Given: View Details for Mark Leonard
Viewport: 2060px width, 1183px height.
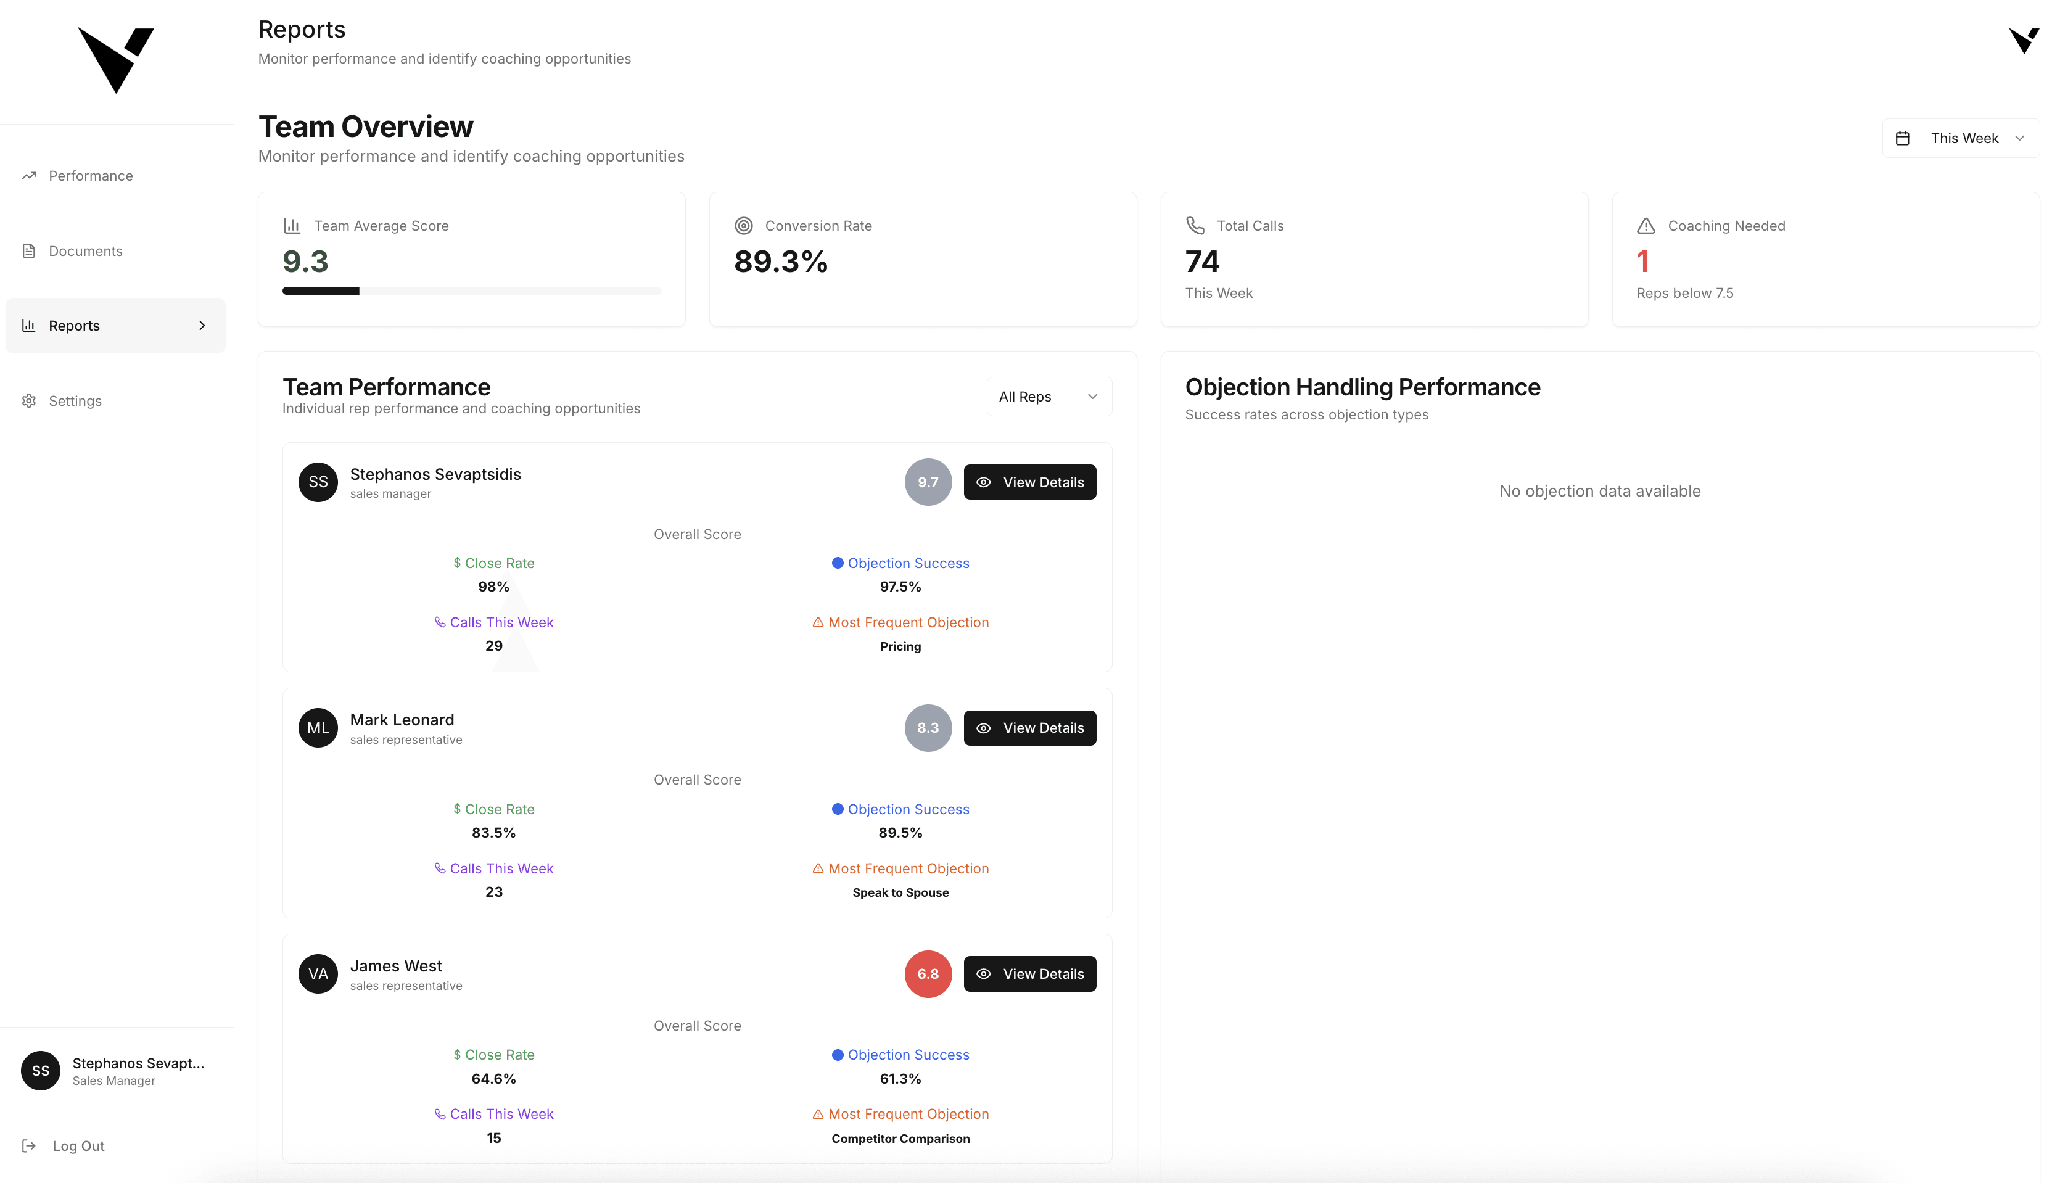Looking at the screenshot, I should [1029, 728].
